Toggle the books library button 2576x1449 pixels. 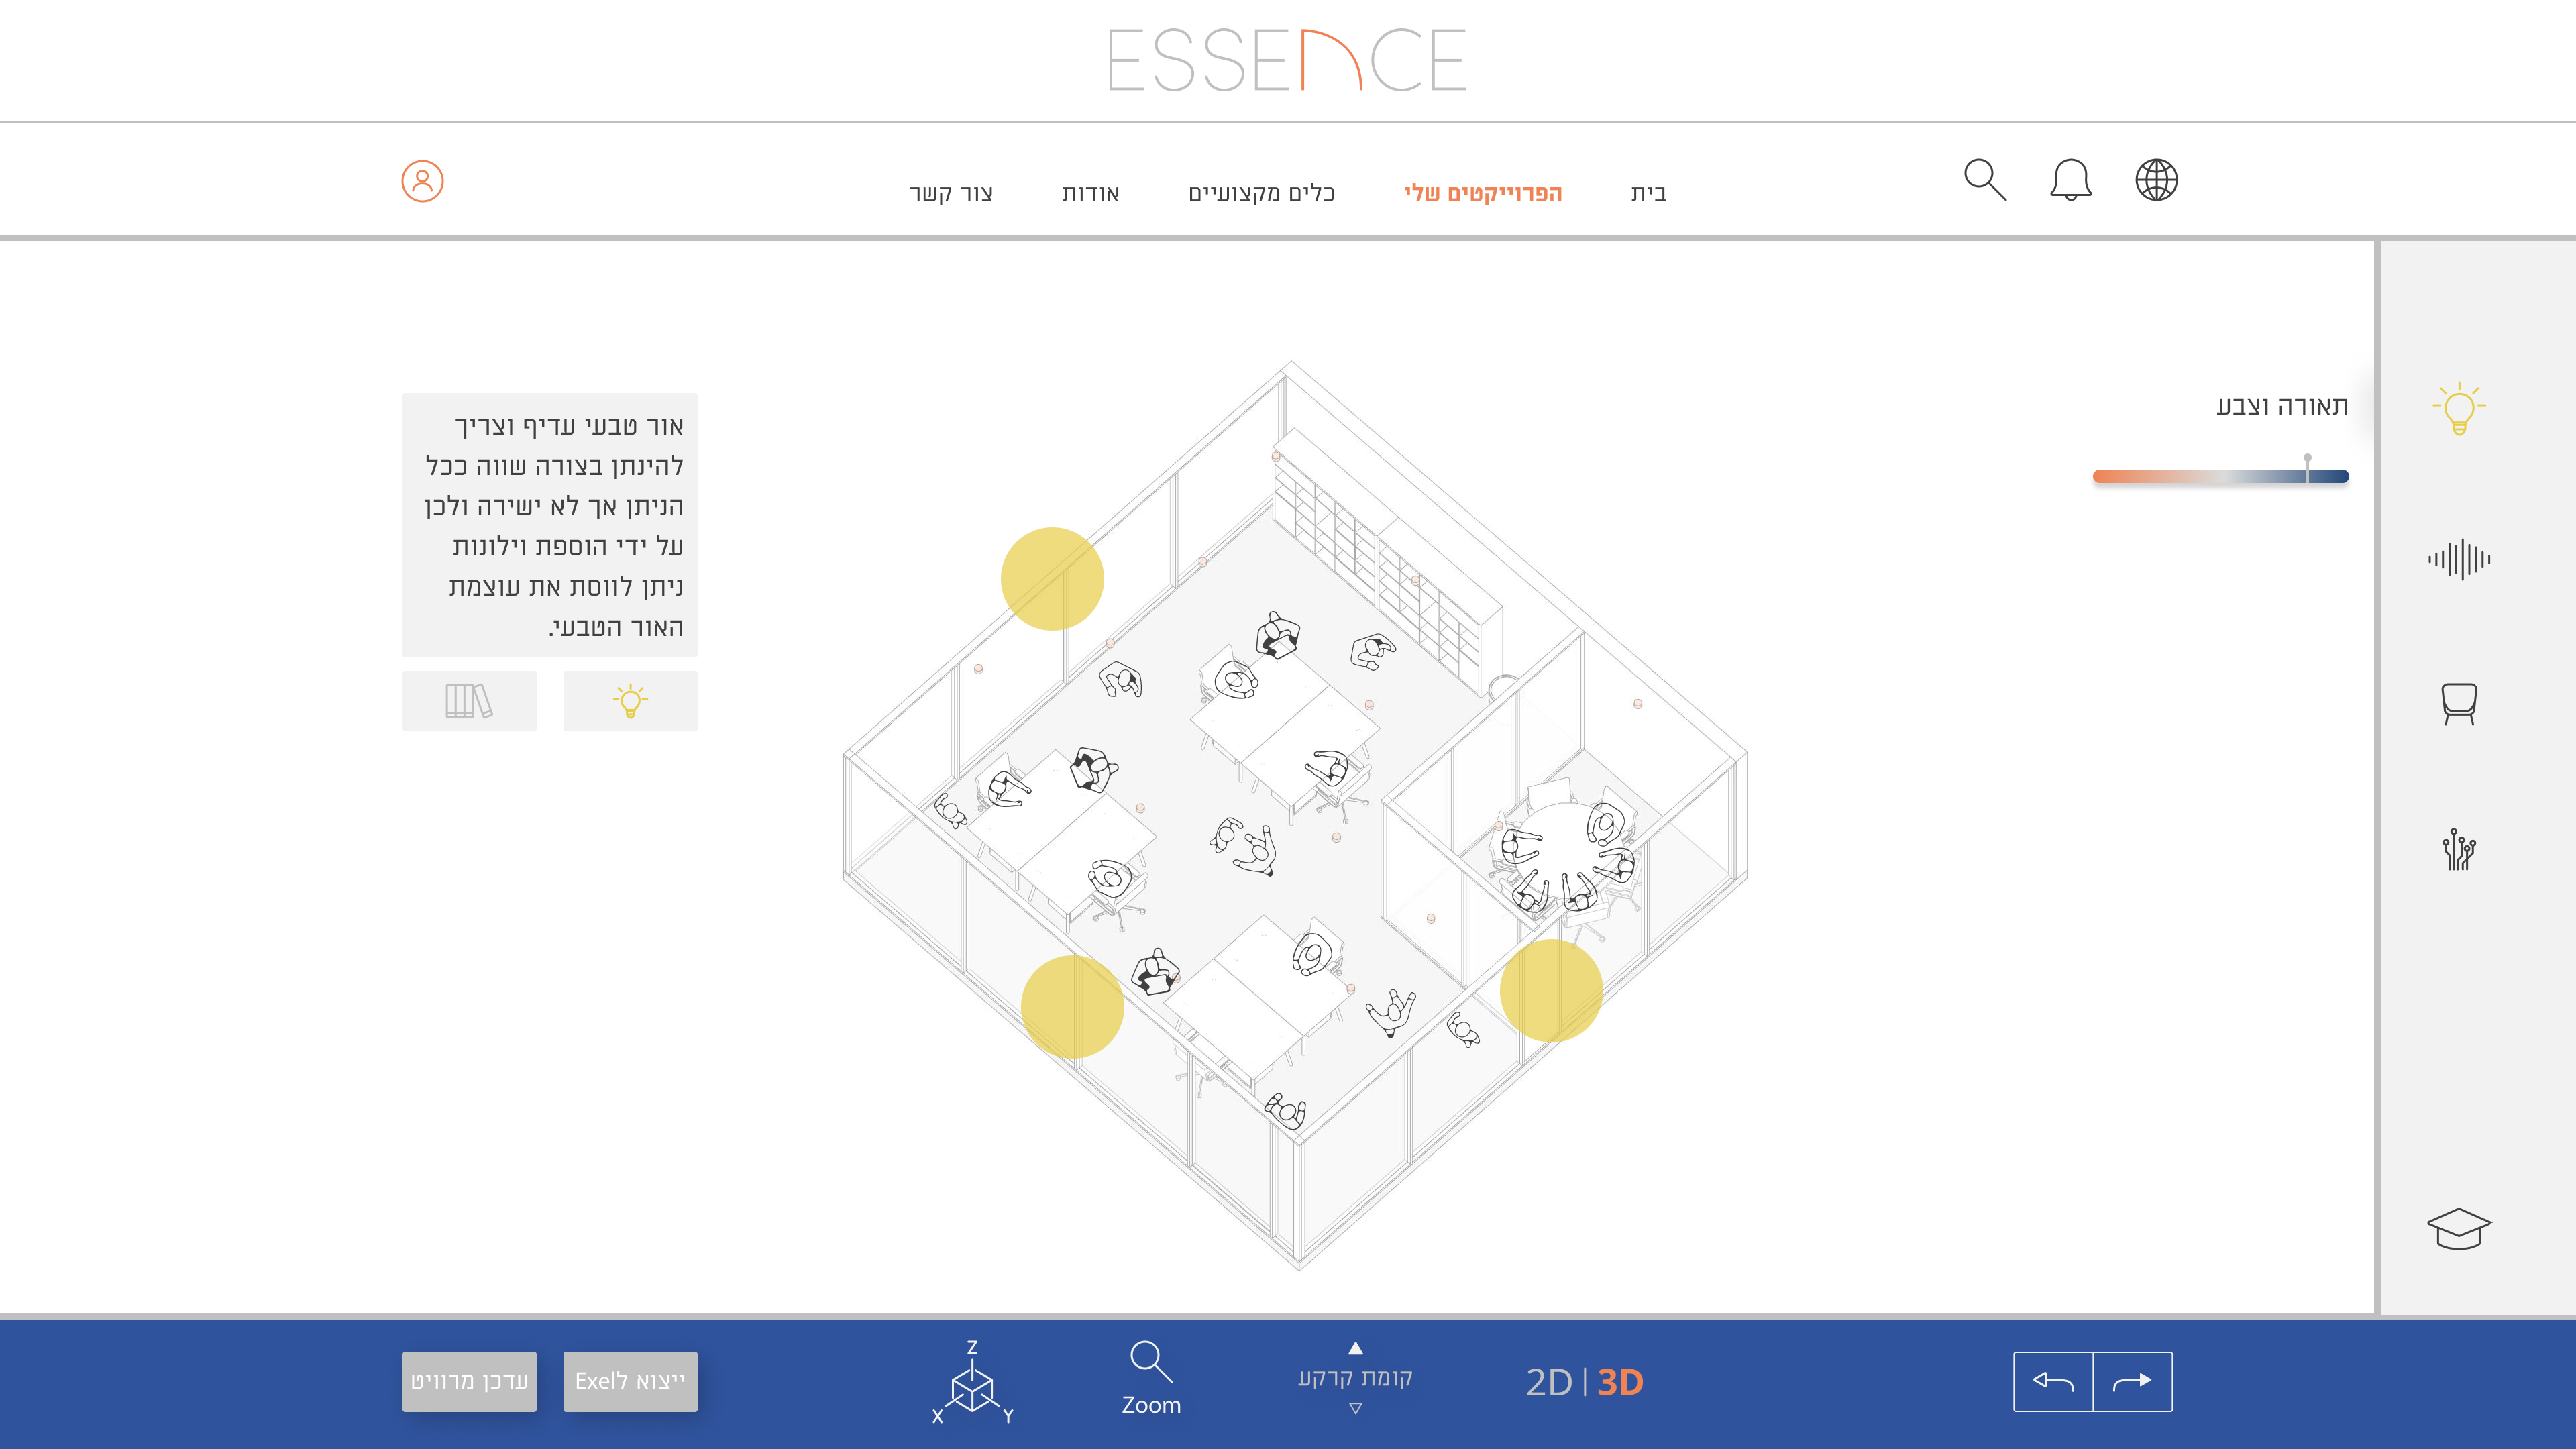pyautogui.click(x=469, y=701)
